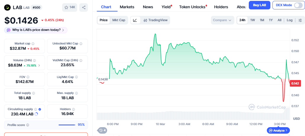This screenshot has width=305, height=136.
Task: Click the LAB coin logo icon
Action: click(8, 7)
